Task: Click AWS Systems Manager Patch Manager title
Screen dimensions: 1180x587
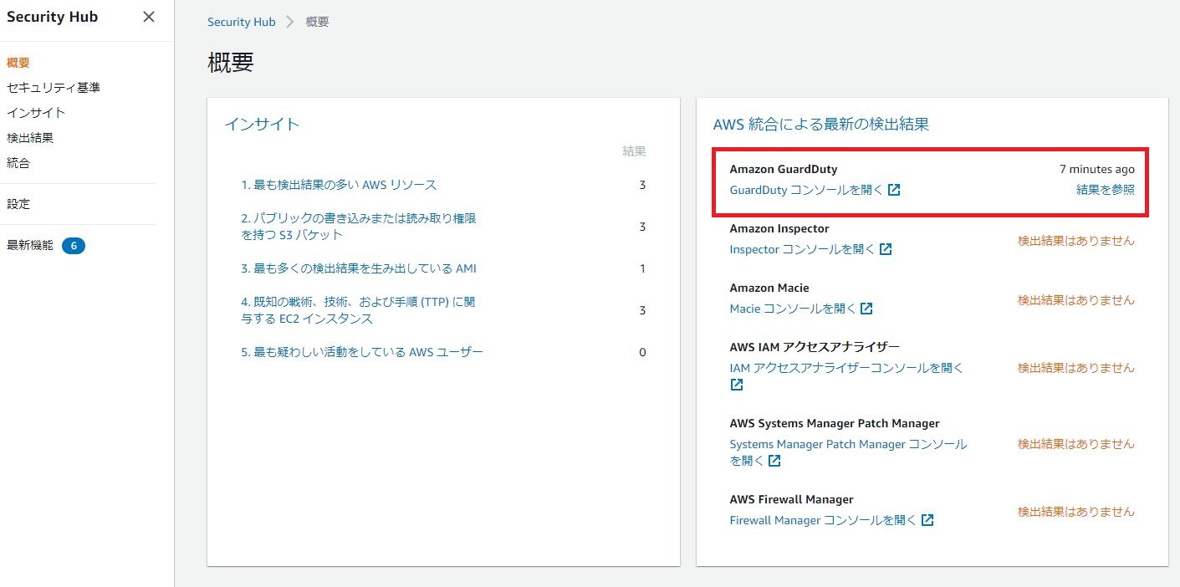Action: (835, 423)
